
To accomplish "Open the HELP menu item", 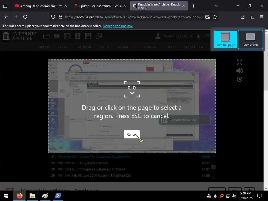I will coord(105,47).
